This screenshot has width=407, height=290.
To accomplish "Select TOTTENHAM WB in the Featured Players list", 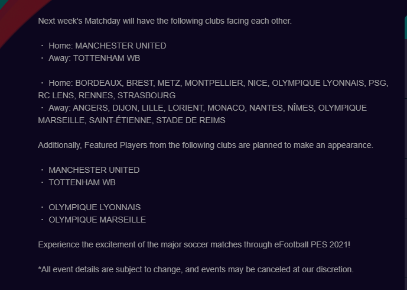I will 82,182.
